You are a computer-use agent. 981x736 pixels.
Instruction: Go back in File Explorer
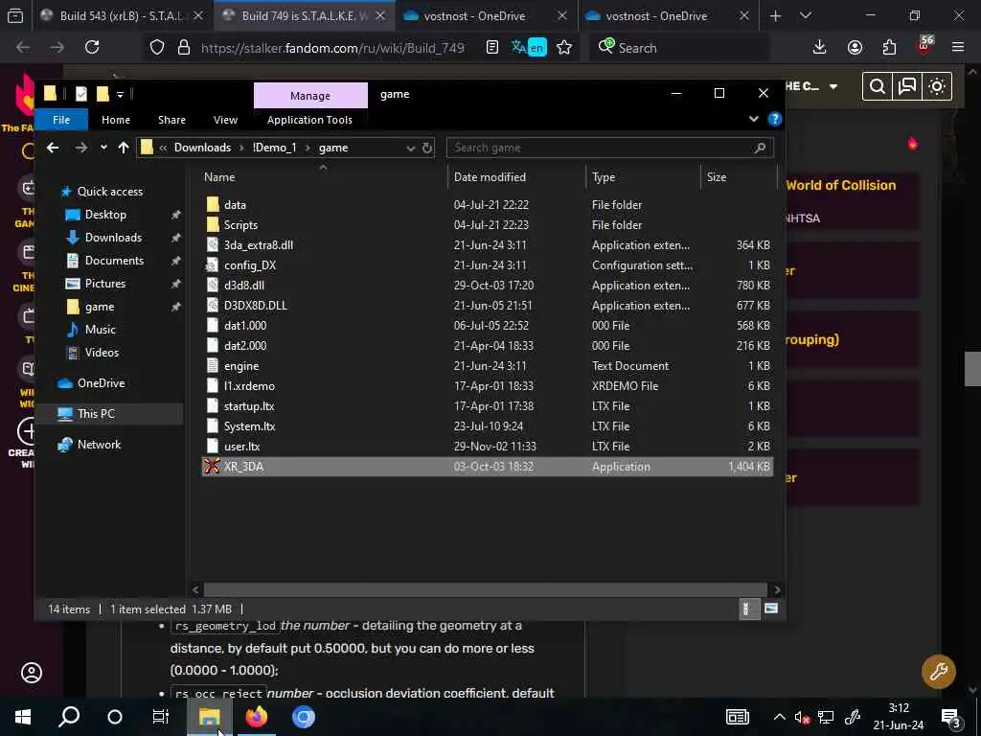coord(54,148)
